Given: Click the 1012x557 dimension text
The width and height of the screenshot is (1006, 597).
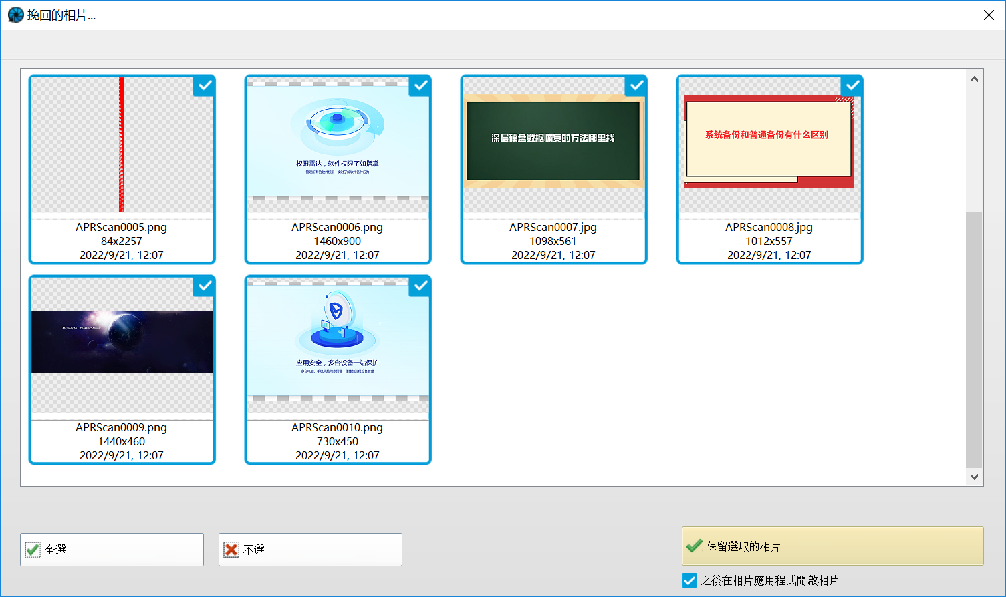Looking at the screenshot, I should pyautogui.click(x=769, y=241).
